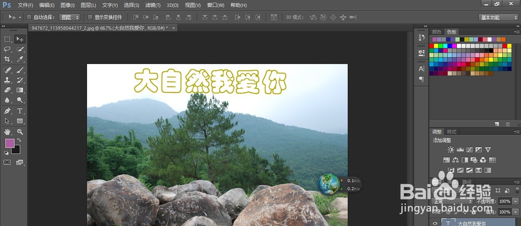Select the Lasso tool
This screenshot has height=226, width=521.
(x=7, y=49)
